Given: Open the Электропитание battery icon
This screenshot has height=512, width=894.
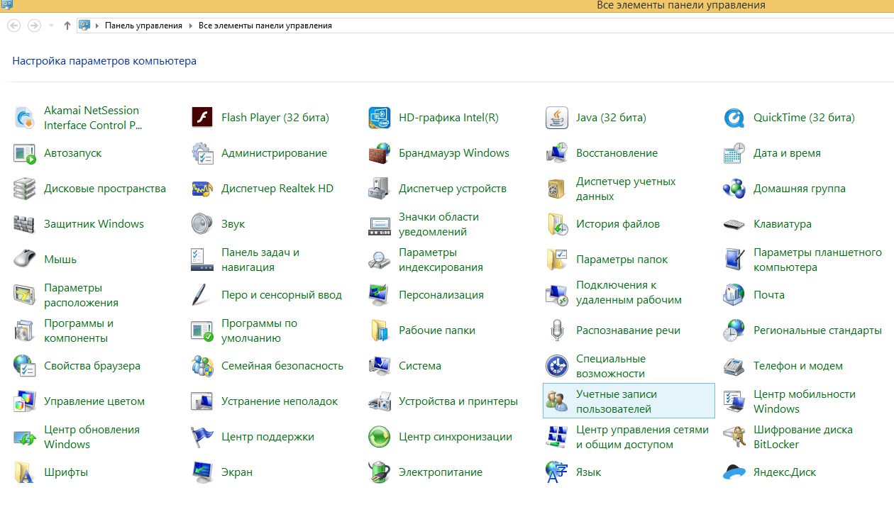Looking at the screenshot, I should click(x=380, y=472).
